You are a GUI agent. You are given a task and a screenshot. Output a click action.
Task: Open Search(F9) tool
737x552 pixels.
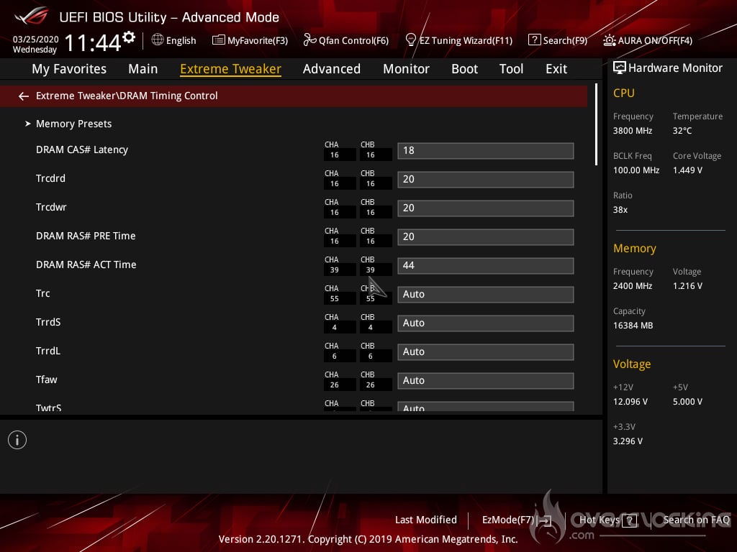pos(558,40)
